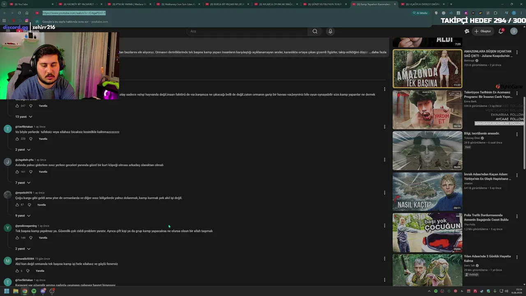Expand 2 yanıt under @TevfikHakan comment
Image resolution: width=526 pixels, height=296 pixels.
coord(23,150)
